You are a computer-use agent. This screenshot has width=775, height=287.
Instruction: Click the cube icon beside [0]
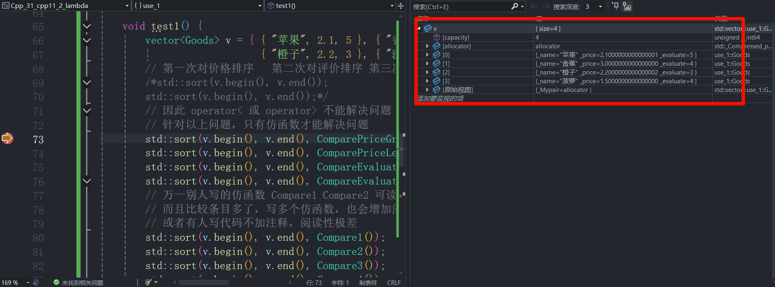(x=437, y=55)
